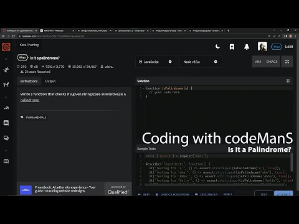Viewport: 299px width, 224px height.
Task: Open the browser tab search chevron
Action: click(x=274, y=30)
